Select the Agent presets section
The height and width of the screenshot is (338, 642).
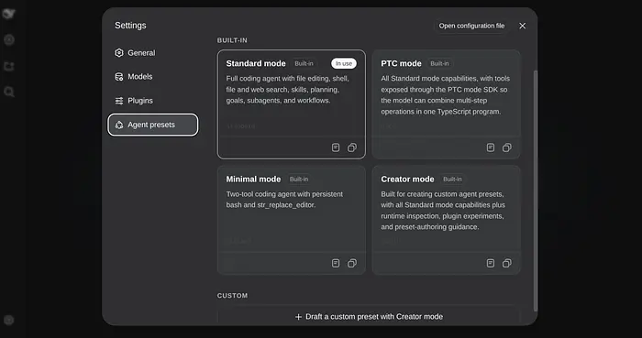click(153, 125)
